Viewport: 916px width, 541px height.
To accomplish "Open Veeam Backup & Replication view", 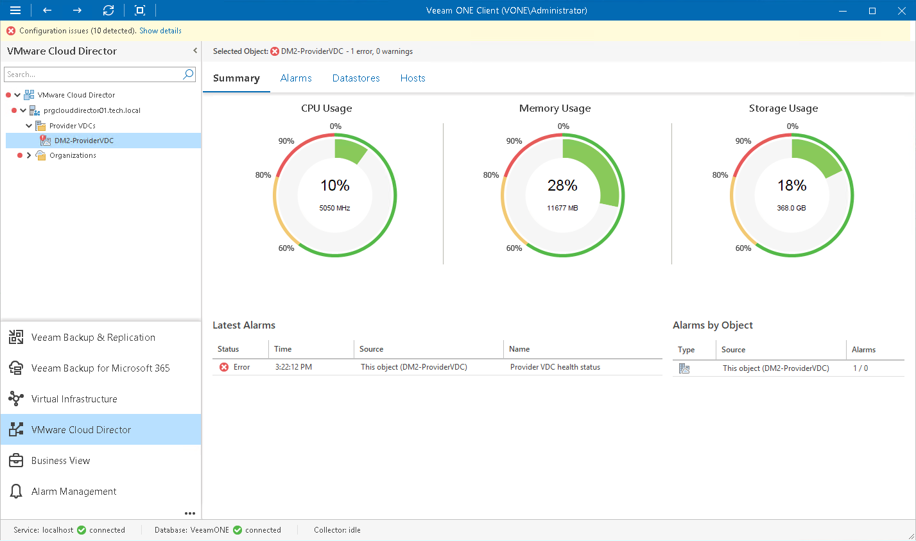I will click(101, 337).
